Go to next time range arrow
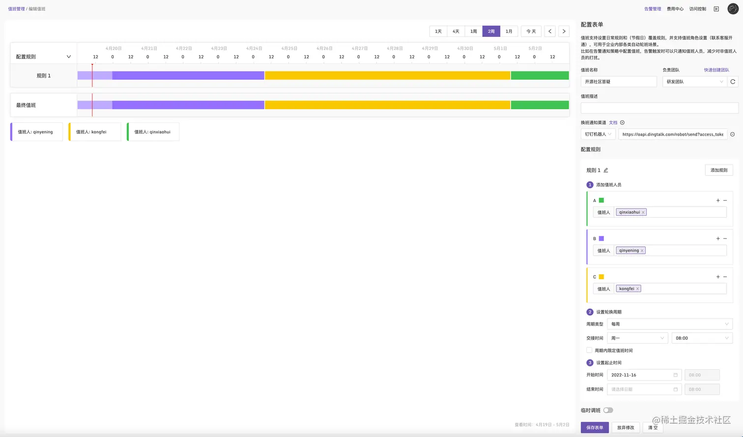743x437 pixels. (564, 31)
